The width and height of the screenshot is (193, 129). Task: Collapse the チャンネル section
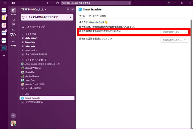(x=23, y=34)
